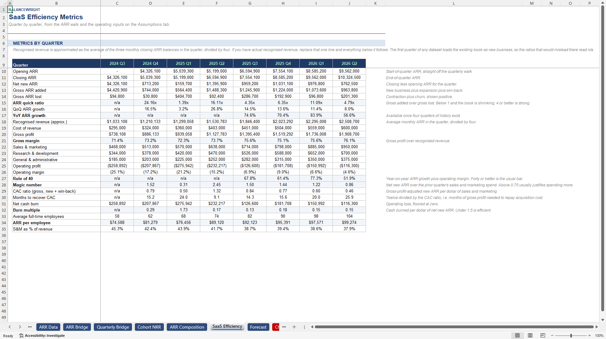Image resolution: width=606 pixels, height=339 pixels.
Task: Go to the next sheet tab arrow
Action: coord(20,327)
